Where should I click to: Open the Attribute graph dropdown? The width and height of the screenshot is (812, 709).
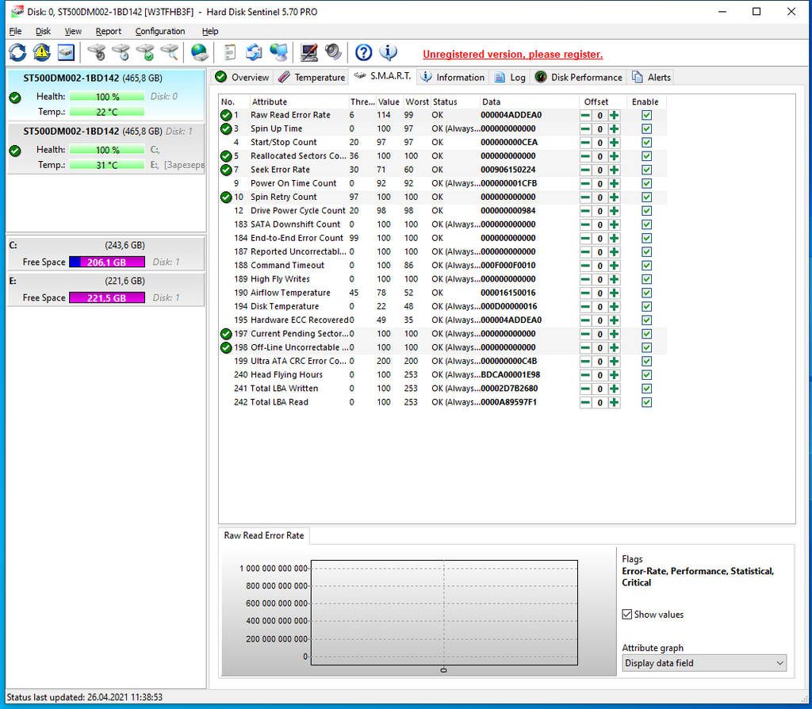(703, 663)
